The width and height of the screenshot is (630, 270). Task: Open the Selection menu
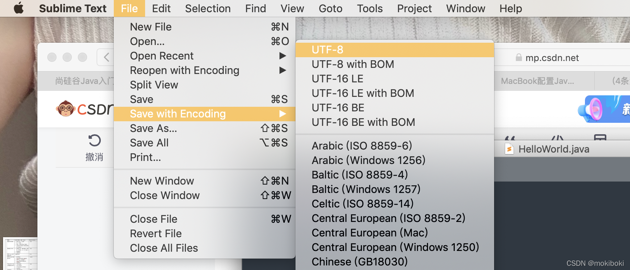coord(208,8)
